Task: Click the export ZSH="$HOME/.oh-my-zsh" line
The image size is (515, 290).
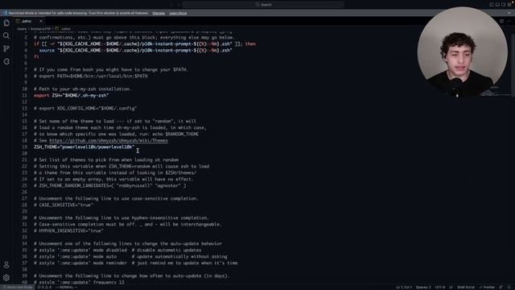Action: coord(72,95)
